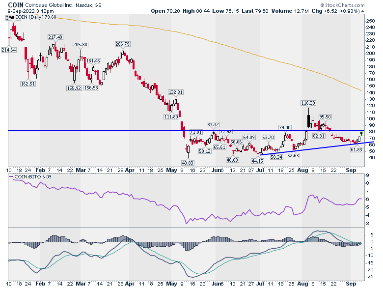Click the Chg +6.52 (+8.93%) value
383x288 pixels.
click(x=335, y=11)
